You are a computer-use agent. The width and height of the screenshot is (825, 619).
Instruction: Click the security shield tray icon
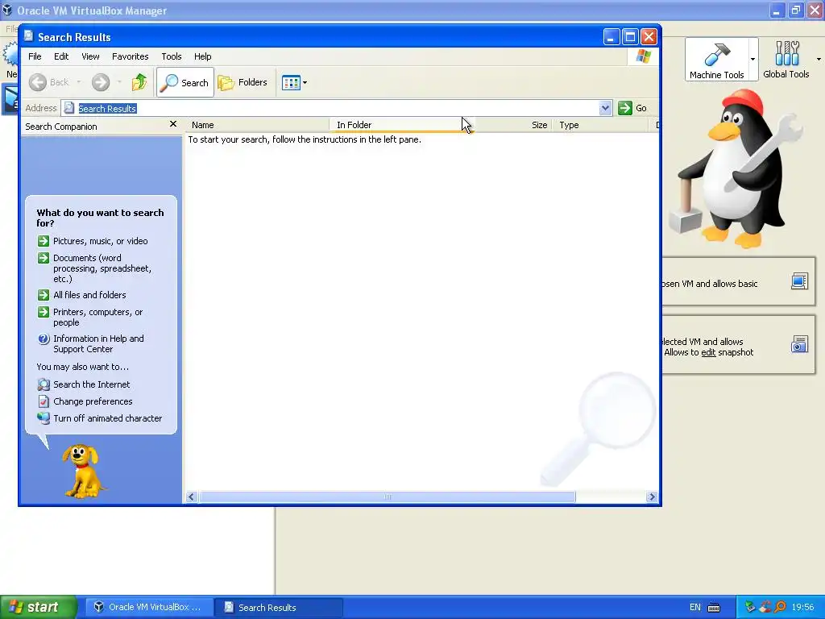tap(765, 608)
